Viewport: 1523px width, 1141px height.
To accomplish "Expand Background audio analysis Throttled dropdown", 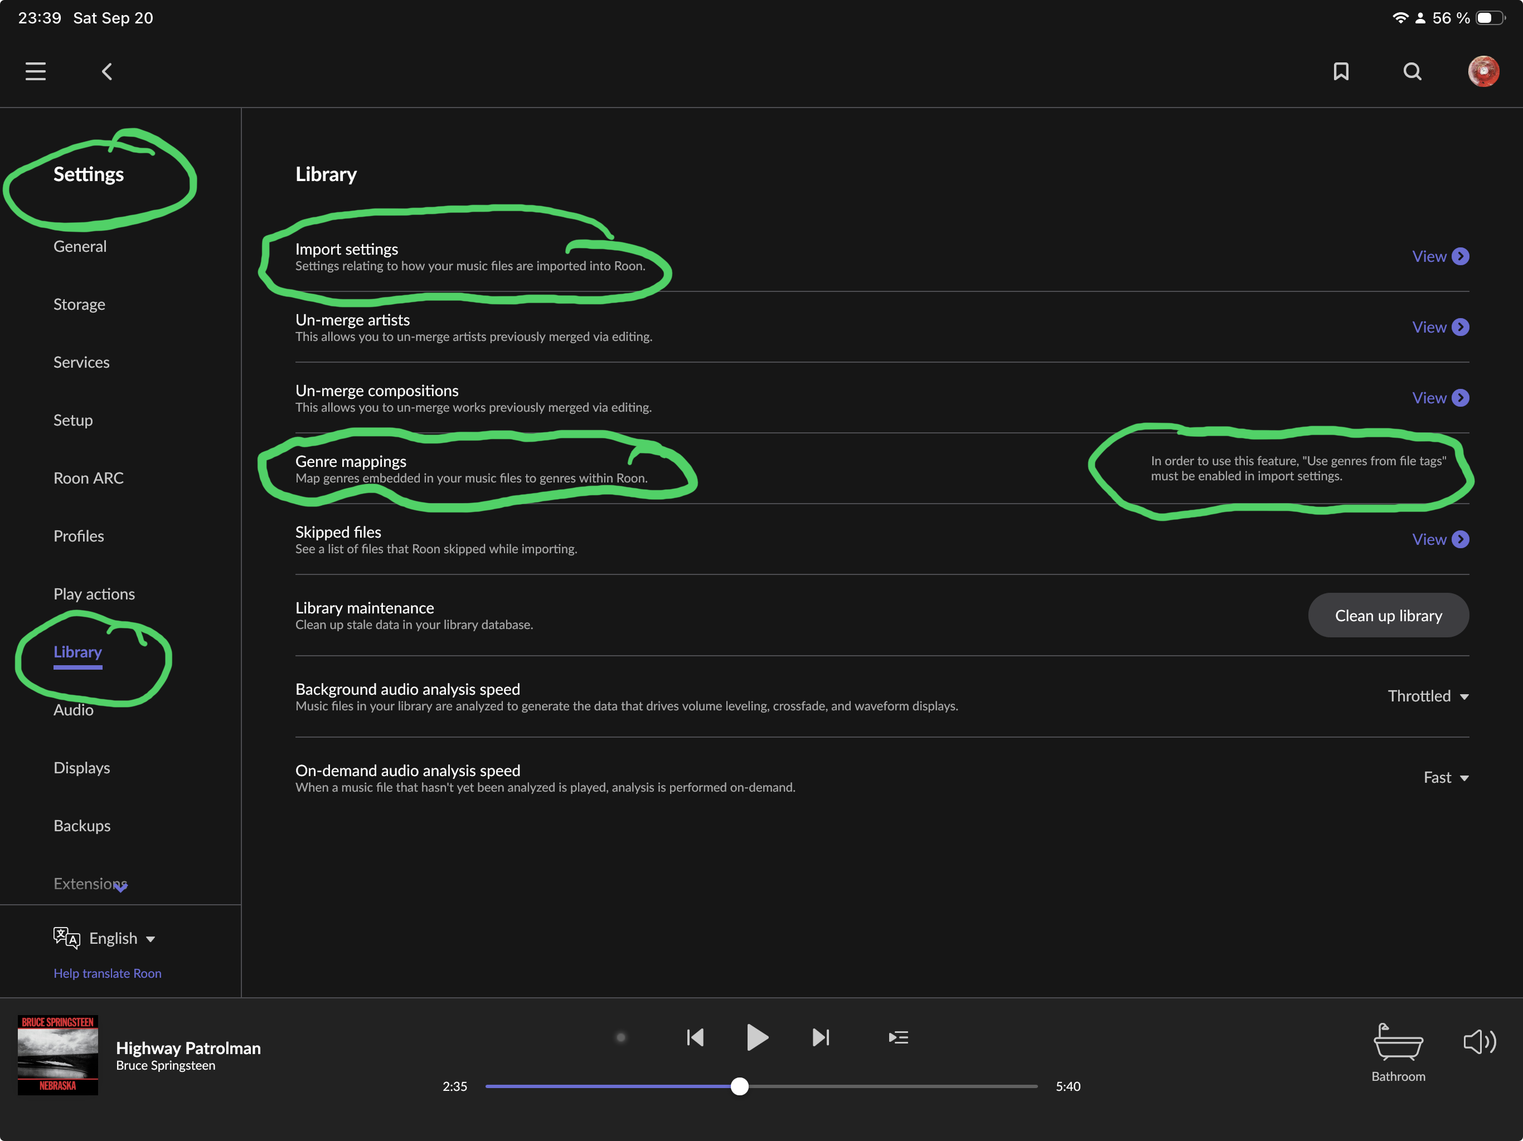I will click(1428, 696).
